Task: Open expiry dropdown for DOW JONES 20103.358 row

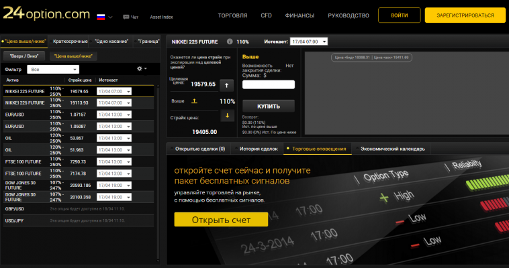Action: pyautogui.click(x=114, y=197)
